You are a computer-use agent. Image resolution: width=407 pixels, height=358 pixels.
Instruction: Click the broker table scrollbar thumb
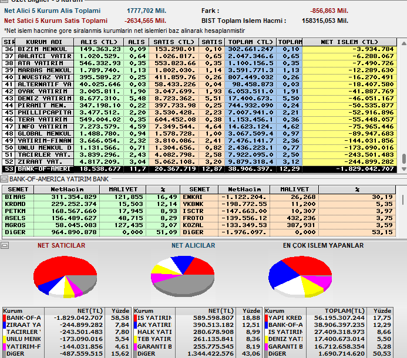(404, 158)
